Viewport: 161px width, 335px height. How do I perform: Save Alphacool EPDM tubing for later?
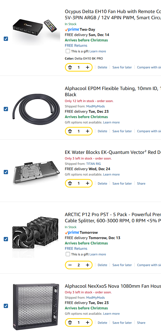click(x=122, y=131)
